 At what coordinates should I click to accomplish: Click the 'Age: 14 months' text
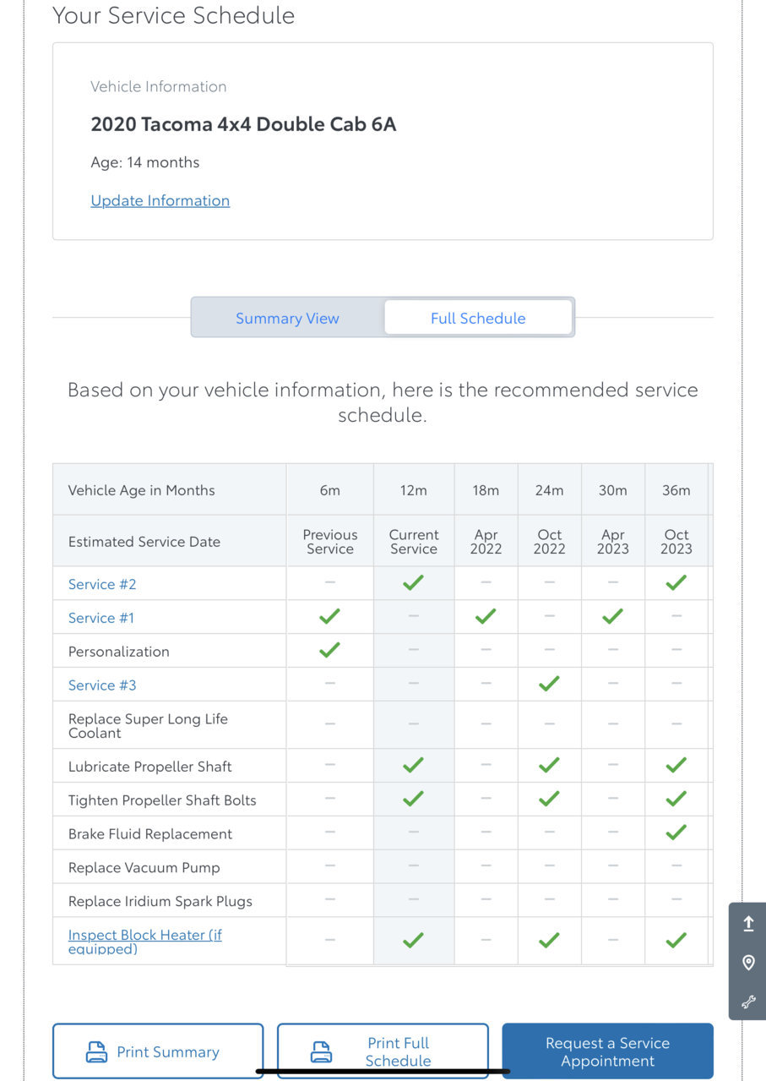click(145, 162)
